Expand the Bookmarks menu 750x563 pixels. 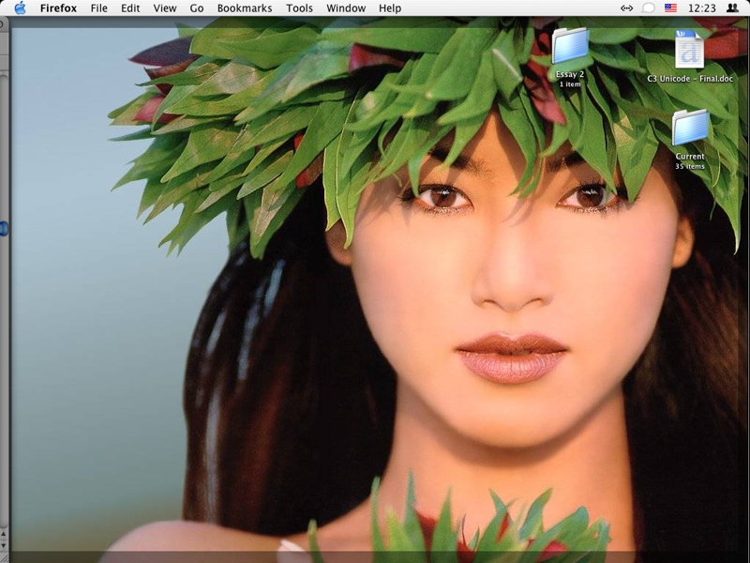click(244, 8)
